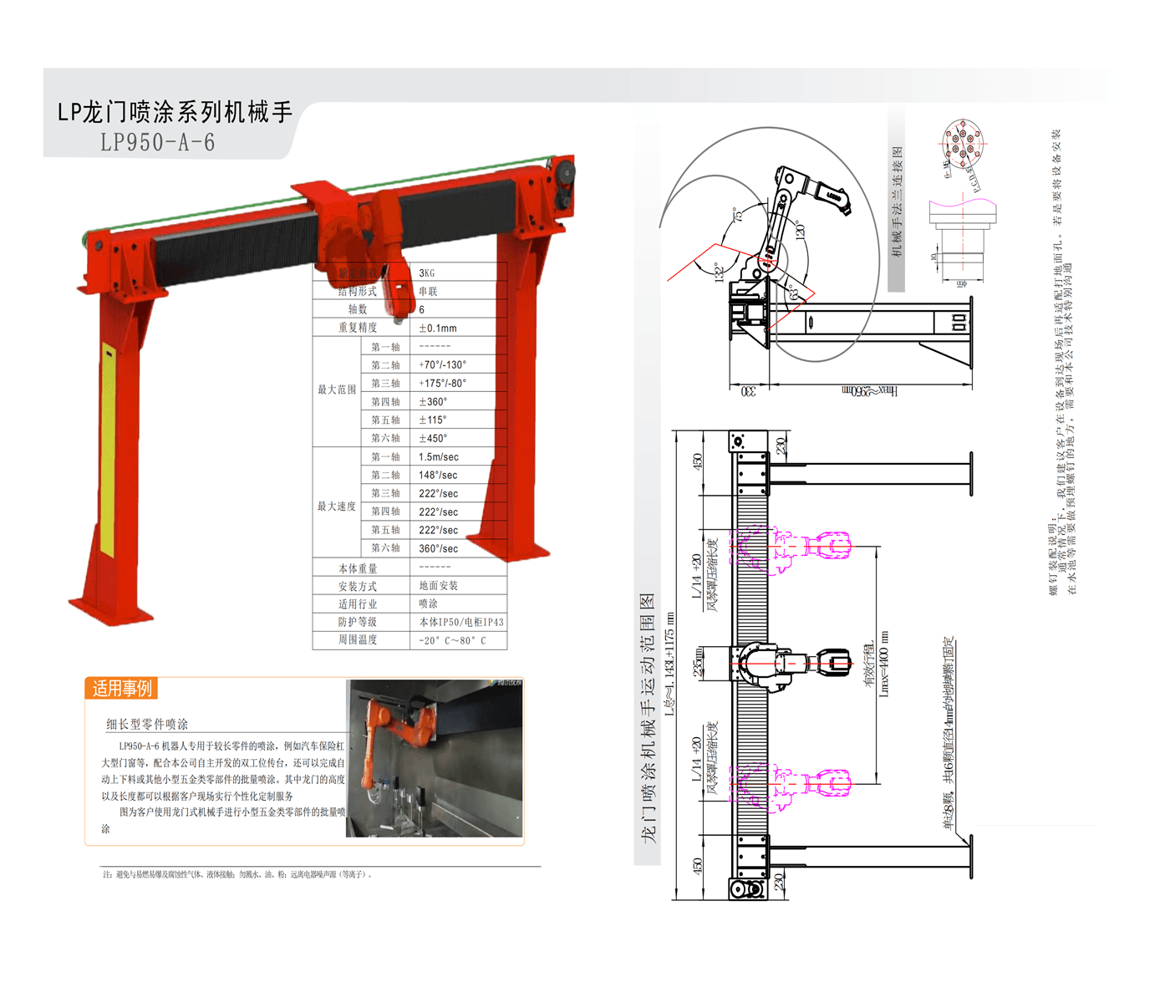Viewport: 1170px width, 1003px height.
Task: Click the rated load value "3KG"
Action: tap(427, 273)
